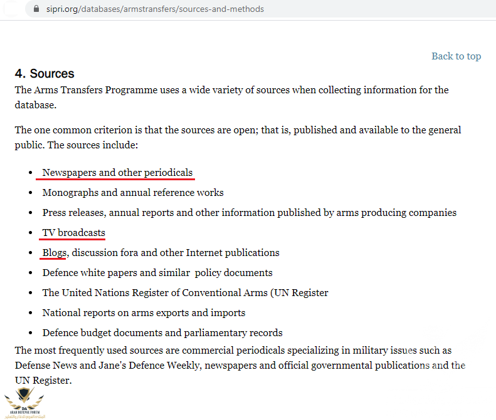Click the underlined word "Blogs"

54,253
